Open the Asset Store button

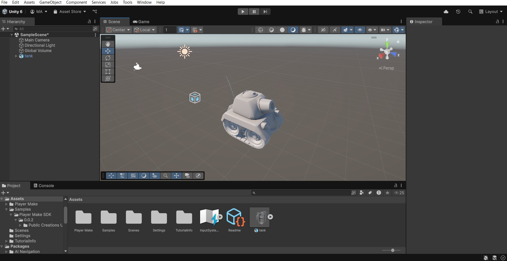tap(70, 12)
